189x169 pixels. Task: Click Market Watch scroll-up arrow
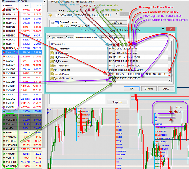(x=44, y=5)
